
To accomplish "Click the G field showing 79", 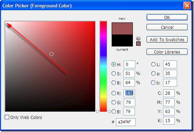I will [x=129, y=102].
